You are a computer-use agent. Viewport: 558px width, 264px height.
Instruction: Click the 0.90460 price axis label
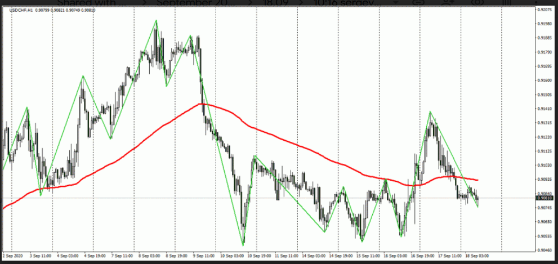pos(545,250)
